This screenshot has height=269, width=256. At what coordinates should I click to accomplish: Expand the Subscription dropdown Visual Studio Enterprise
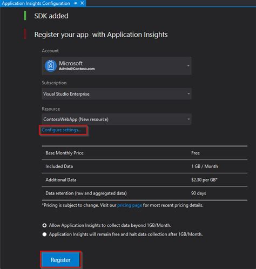click(x=116, y=94)
